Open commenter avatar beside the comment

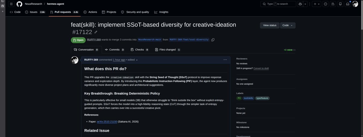pyautogui.click(x=75, y=60)
